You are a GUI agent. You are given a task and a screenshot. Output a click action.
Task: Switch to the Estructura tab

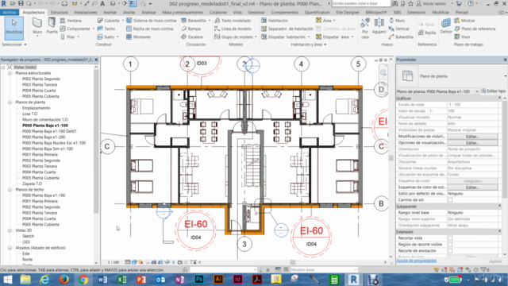point(60,13)
